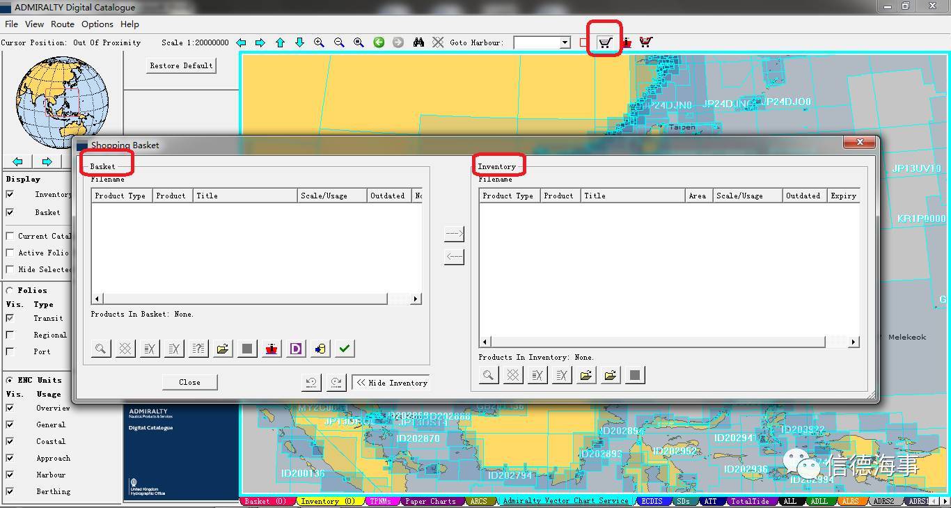Click the Restore Default button

point(181,65)
